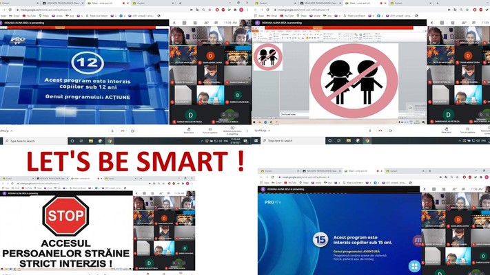The image size is (490, 275).
Task: Open Apps shortcut in 15-rating screenshot bookmarks
Action: pos(265,183)
